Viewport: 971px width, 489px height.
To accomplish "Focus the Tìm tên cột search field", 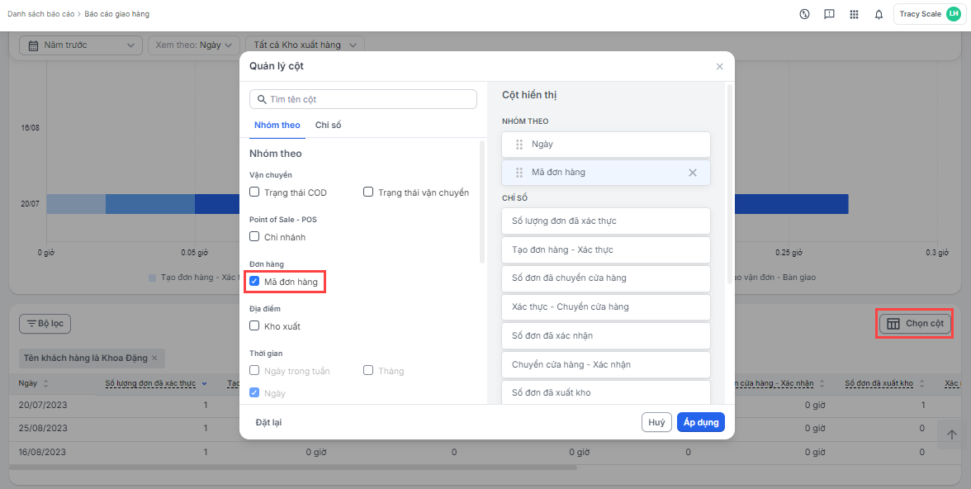I will pos(363,99).
